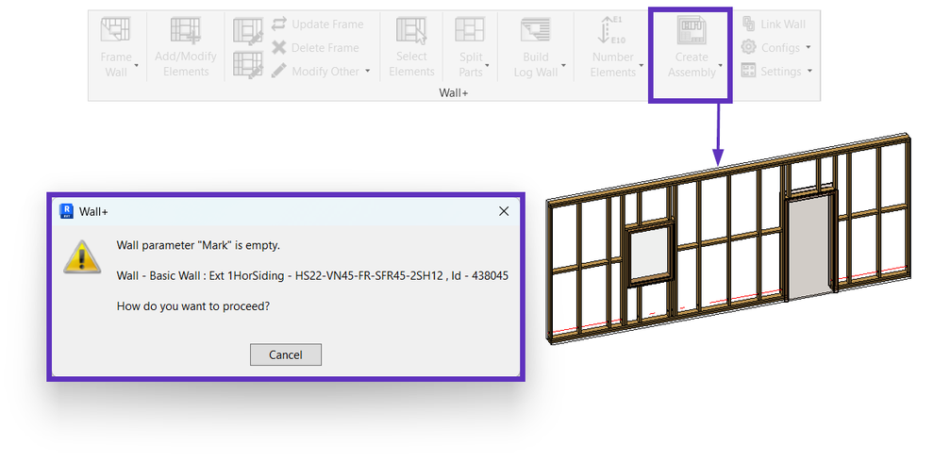Screen dimensions: 934x461
Task: Click the Wall+ ribbon panel title
Action: 453,93
